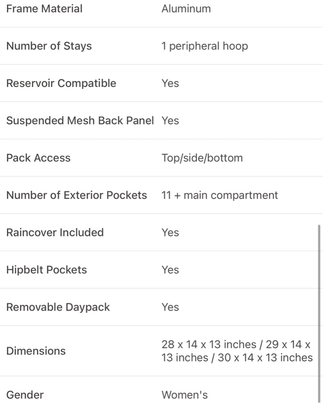Click the Frame Material label
323x403 pixels.
(44, 9)
